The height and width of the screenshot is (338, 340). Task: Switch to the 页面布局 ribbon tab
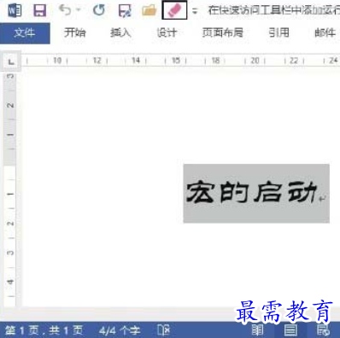[223, 32]
